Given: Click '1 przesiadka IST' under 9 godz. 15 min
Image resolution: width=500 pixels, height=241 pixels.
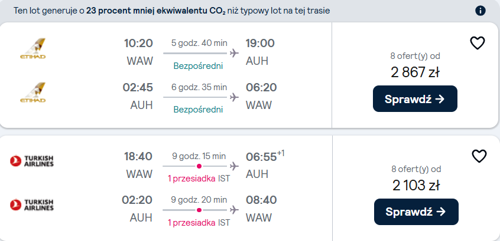Looking at the screenshot, I should [x=199, y=179].
